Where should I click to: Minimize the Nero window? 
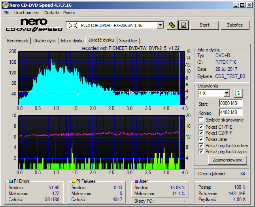(x=236, y=5)
